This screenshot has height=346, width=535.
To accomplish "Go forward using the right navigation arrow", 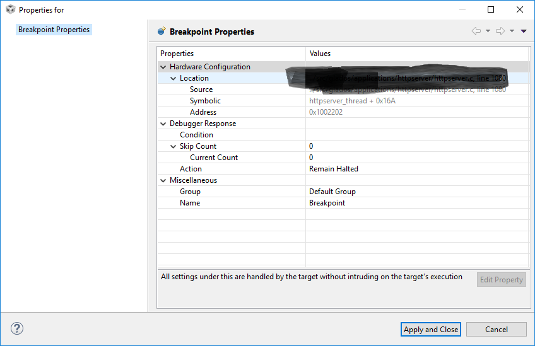I will pyautogui.click(x=500, y=31).
